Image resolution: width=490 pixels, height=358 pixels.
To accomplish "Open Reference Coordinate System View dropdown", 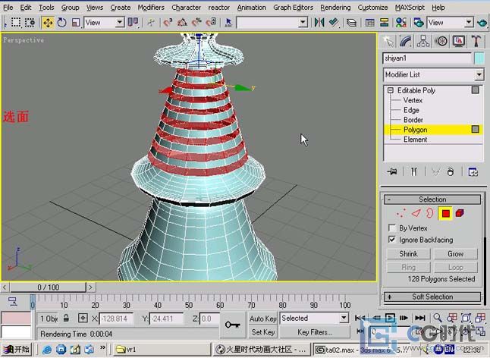I will tap(120, 23).
